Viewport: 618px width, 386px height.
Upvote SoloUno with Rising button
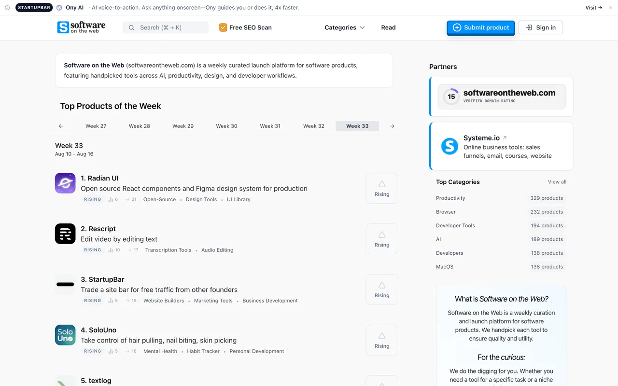(x=382, y=341)
